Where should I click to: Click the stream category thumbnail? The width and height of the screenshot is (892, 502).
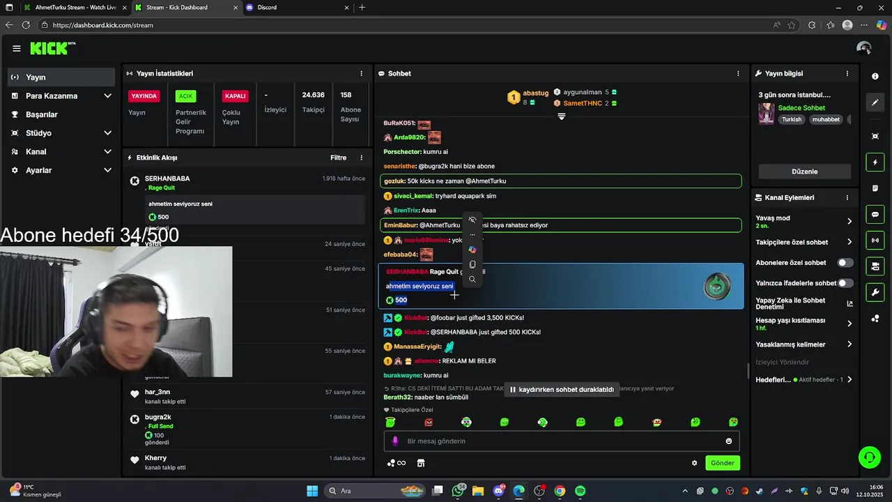pos(767,114)
